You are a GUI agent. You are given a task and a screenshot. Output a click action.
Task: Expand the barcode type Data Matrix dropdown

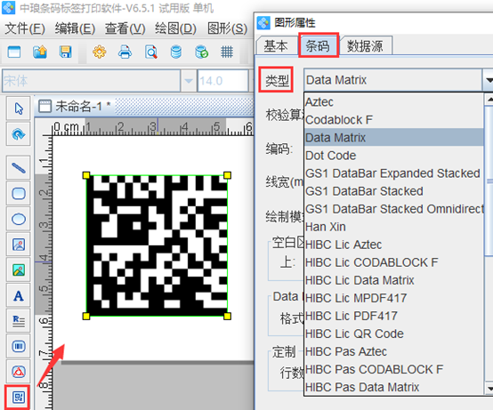[488, 80]
